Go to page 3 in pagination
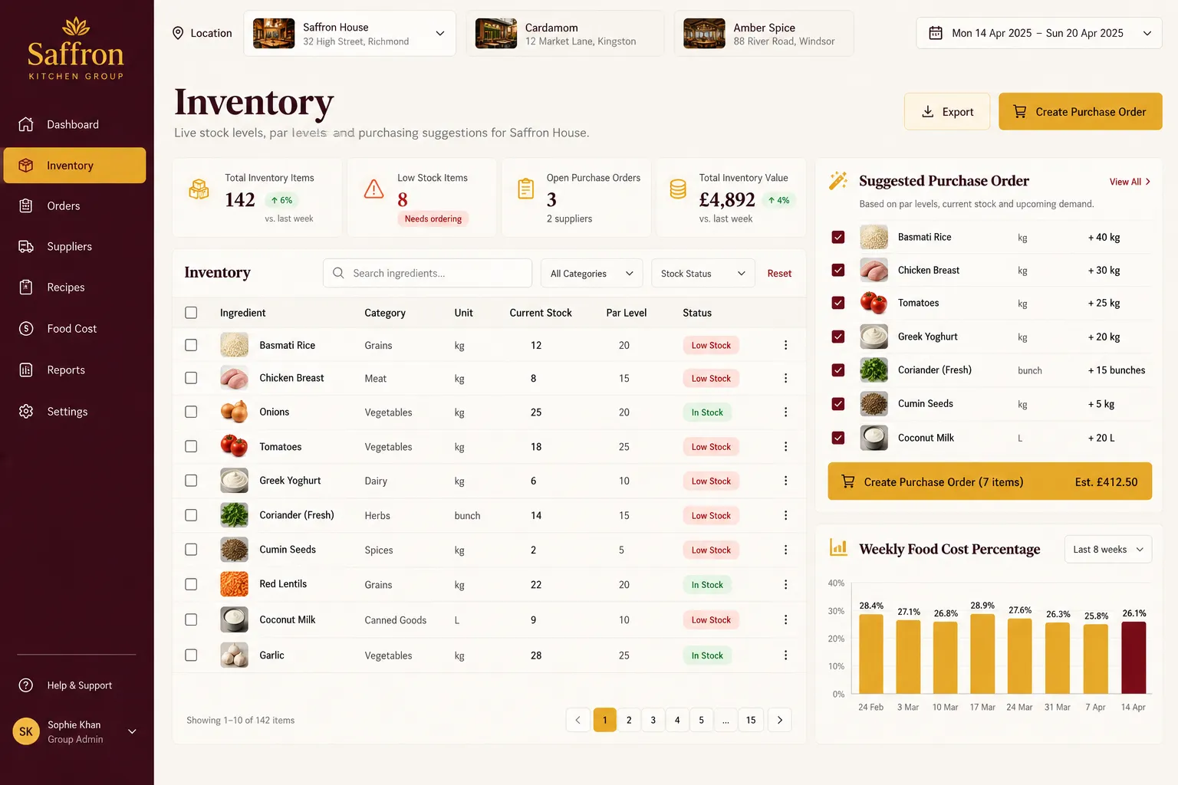 coord(653,720)
